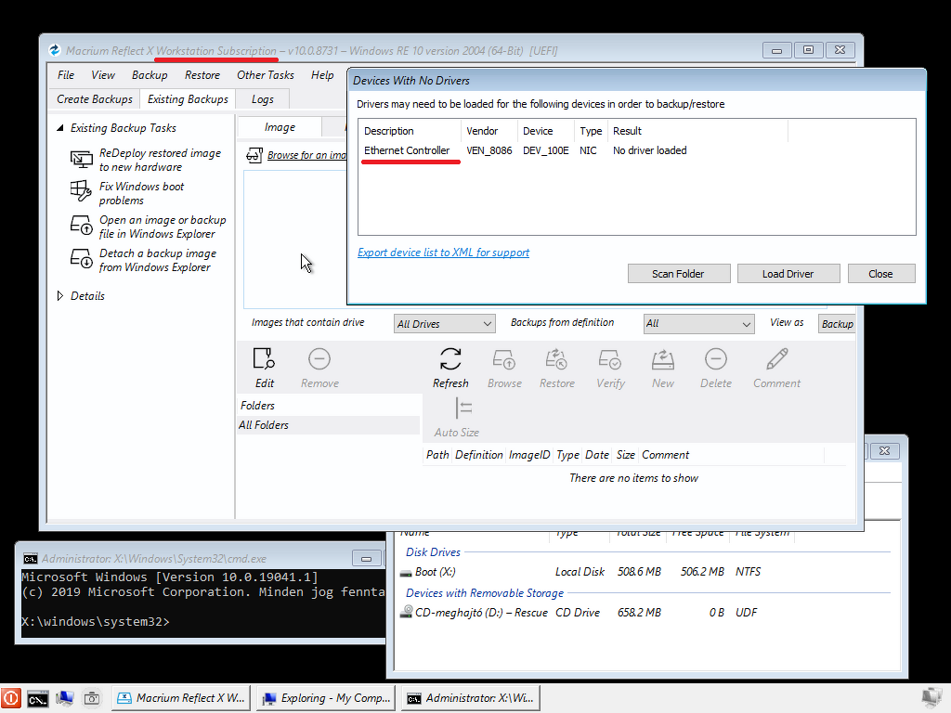Viewport: 951px width, 713px height.
Task: Click the Date column header
Action: point(597,455)
